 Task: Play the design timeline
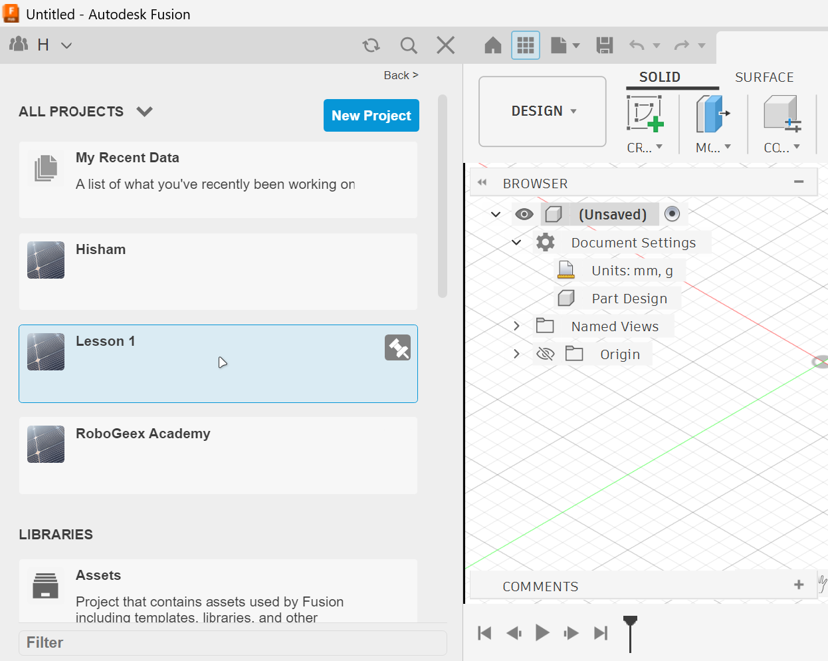point(542,632)
